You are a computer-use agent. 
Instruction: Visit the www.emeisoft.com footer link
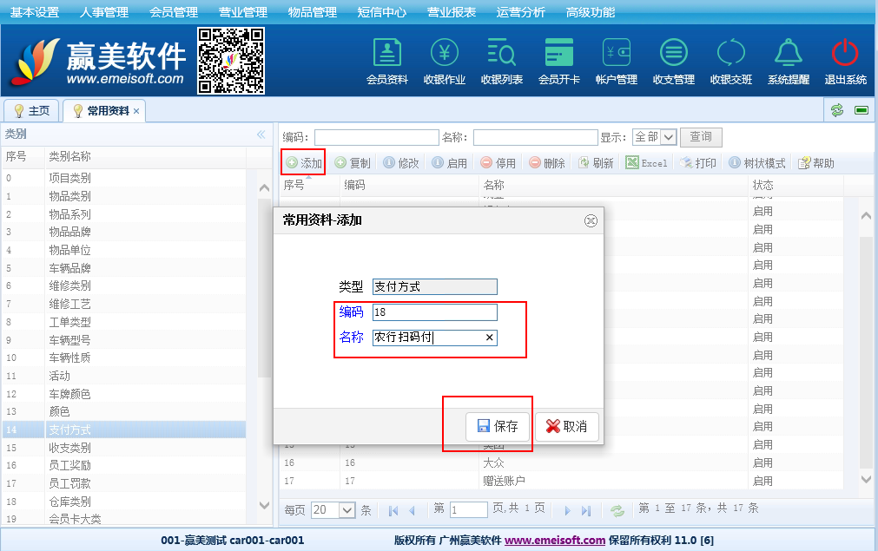click(x=554, y=540)
